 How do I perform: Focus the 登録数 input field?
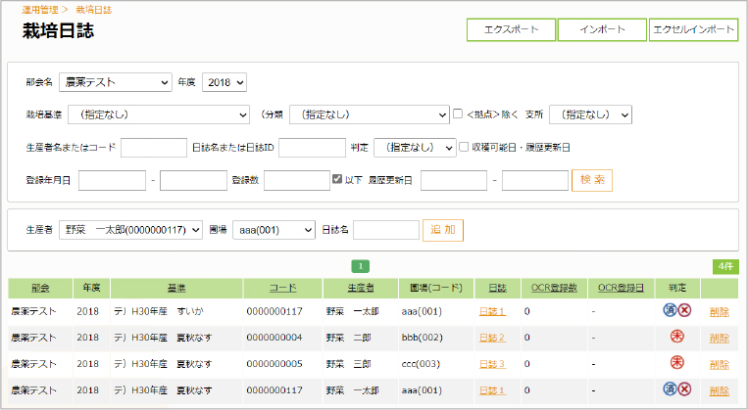coord(297,180)
